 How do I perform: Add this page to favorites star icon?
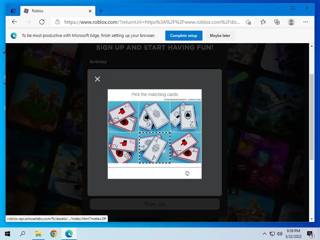click(248, 22)
